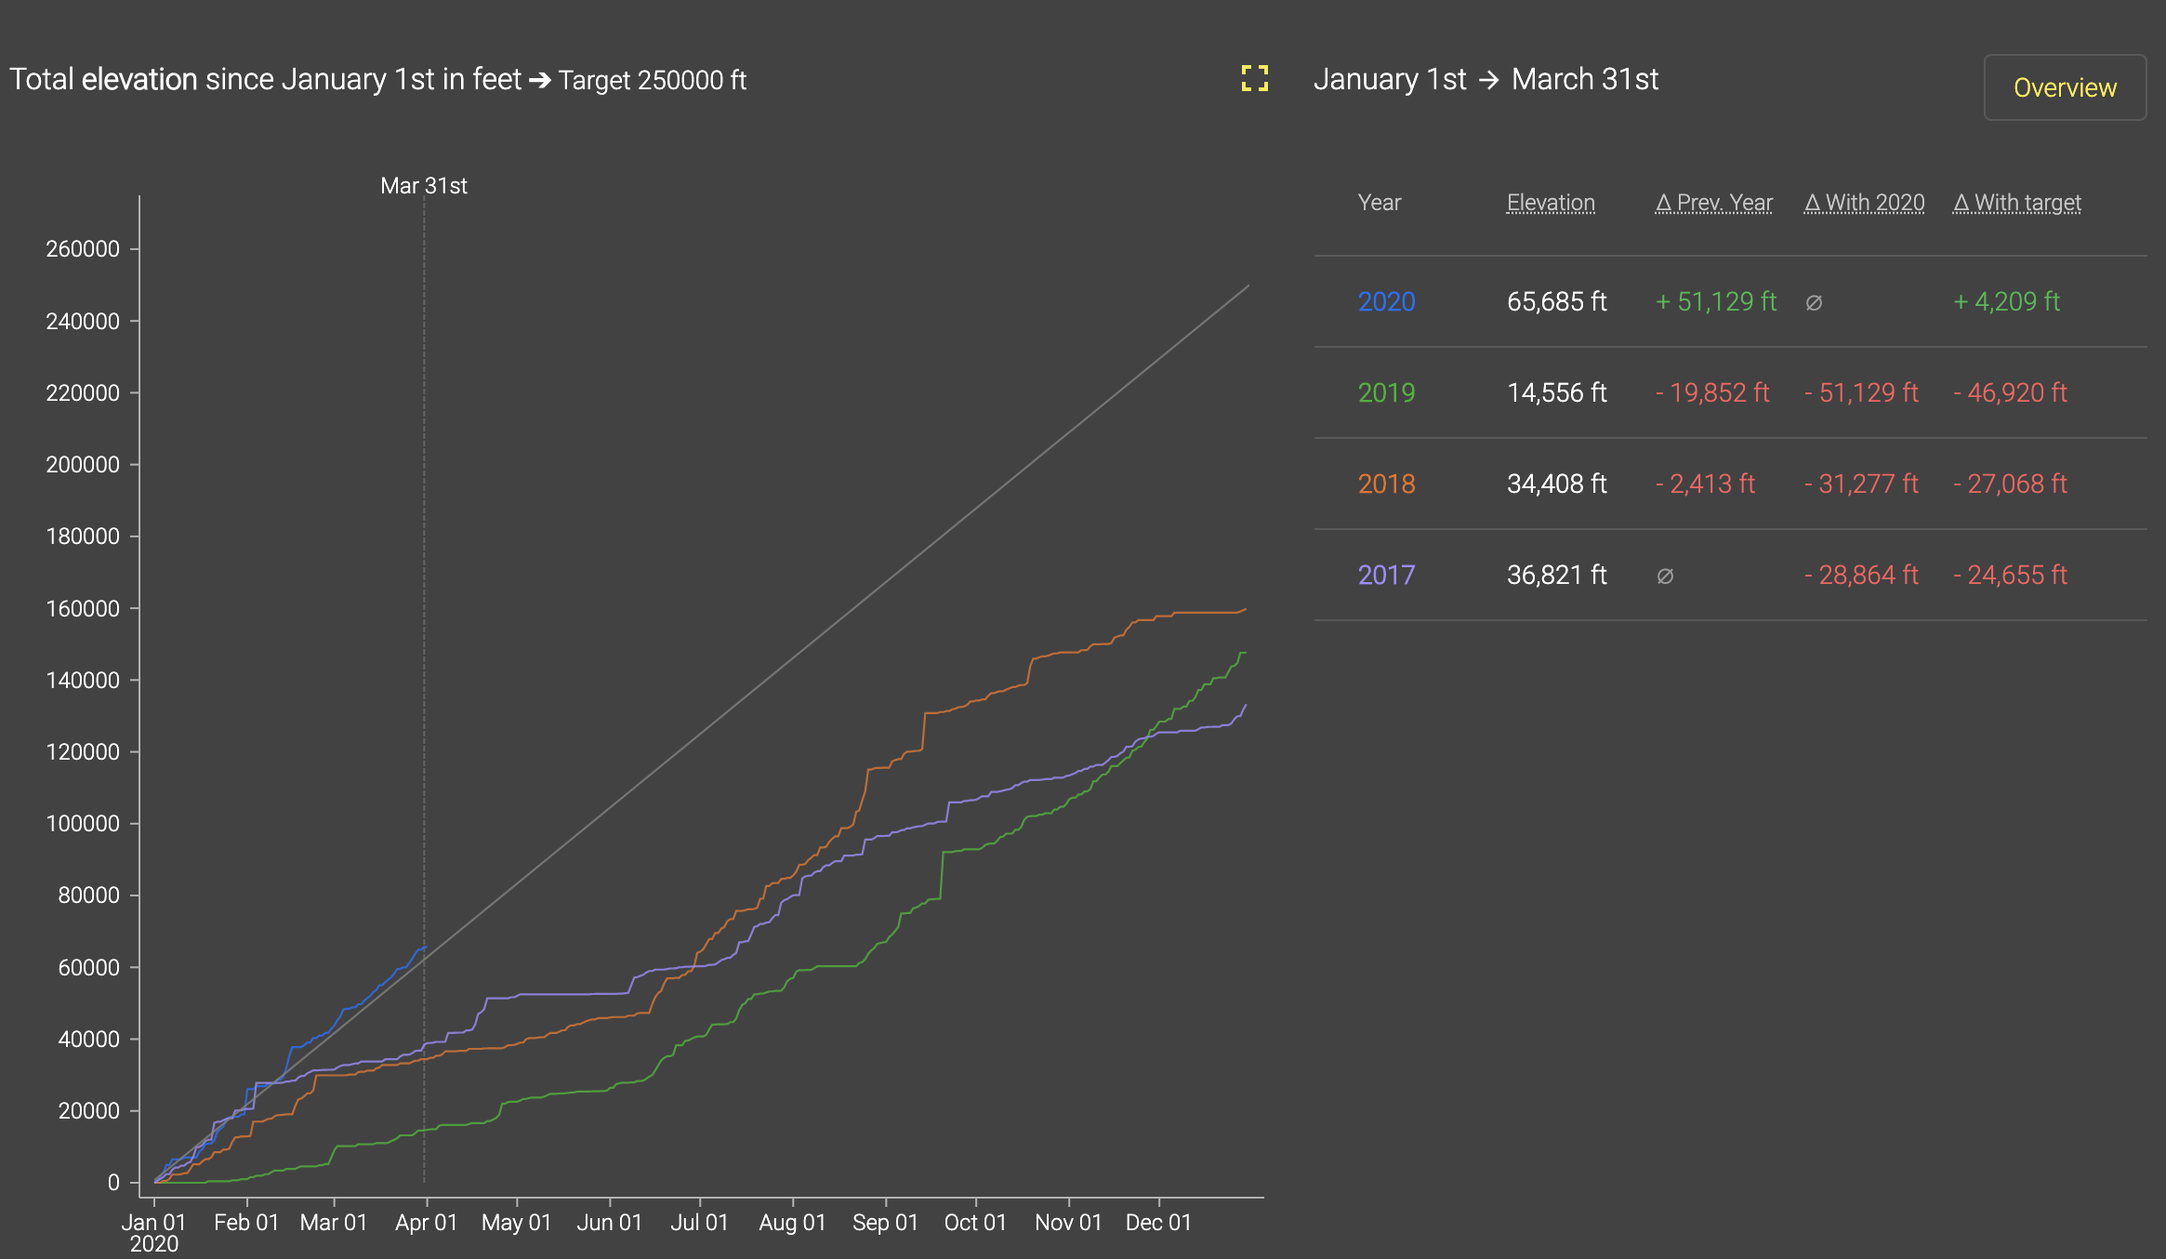Click the empty-set symbol in 2020 row
Viewport: 2166px width, 1259px height.
click(x=1814, y=302)
